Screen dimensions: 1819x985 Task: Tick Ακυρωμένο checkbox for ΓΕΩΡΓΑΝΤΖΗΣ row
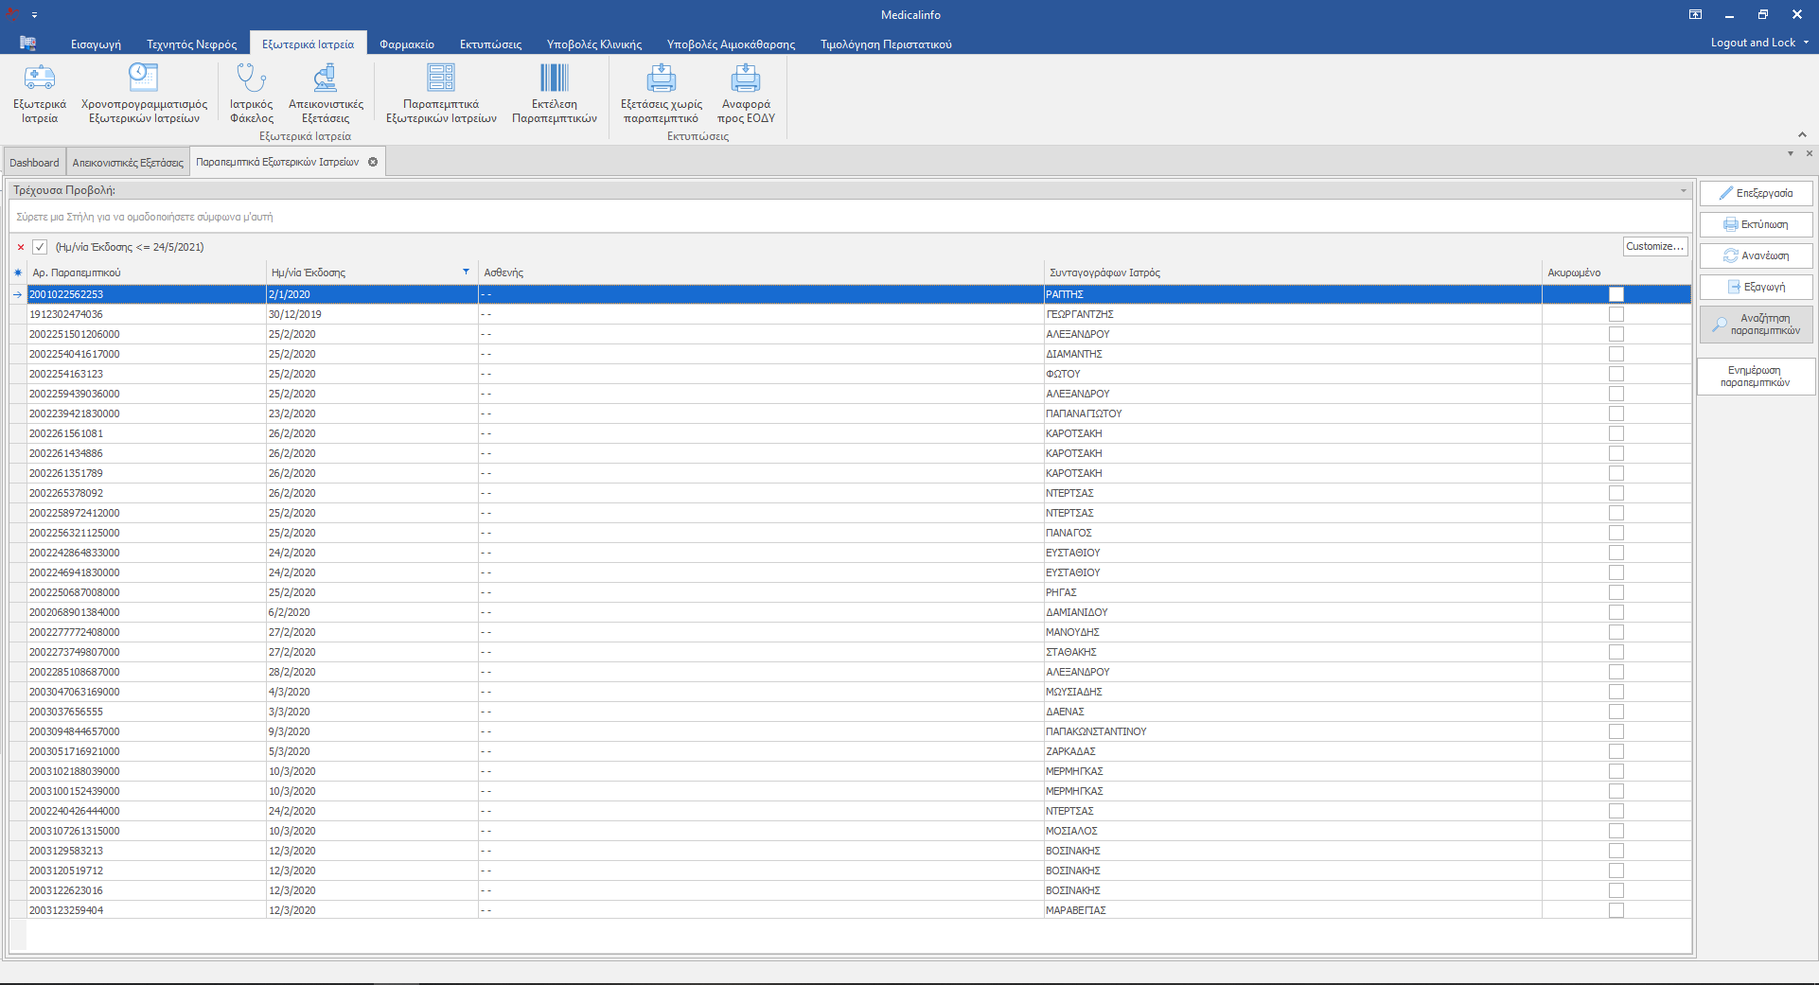tap(1616, 314)
